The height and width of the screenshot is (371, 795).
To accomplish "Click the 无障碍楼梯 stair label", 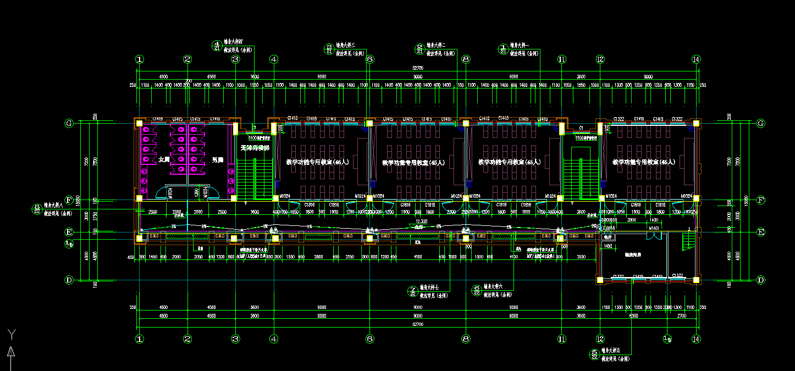I will pyautogui.click(x=255, y=148).
